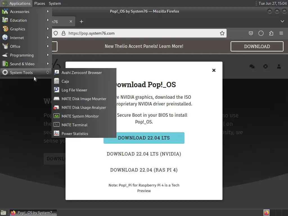Open the list all tabs dropdown
The image size is (288, 216).
pos(282,21)
